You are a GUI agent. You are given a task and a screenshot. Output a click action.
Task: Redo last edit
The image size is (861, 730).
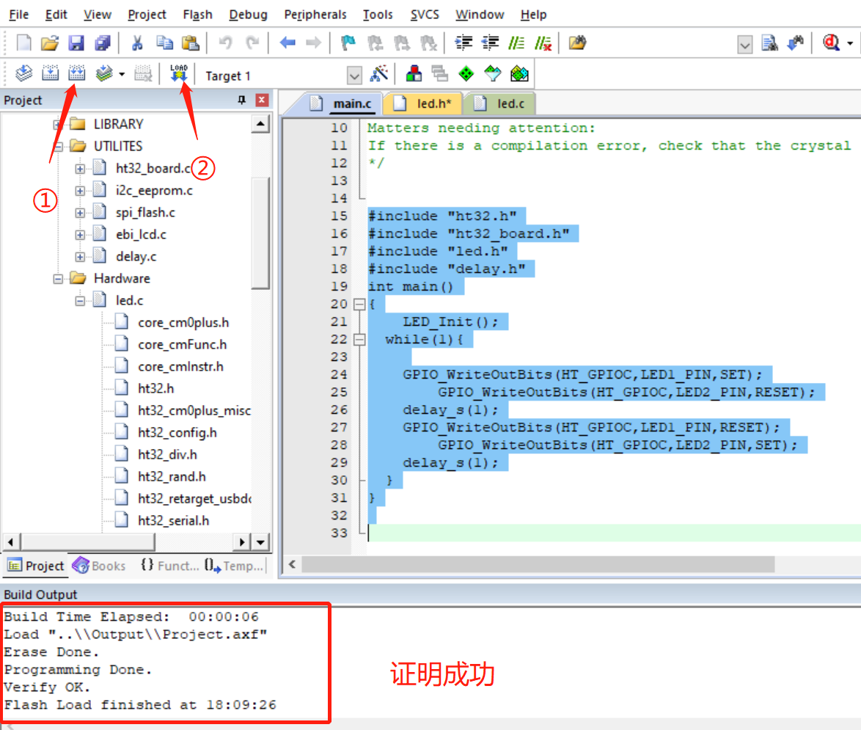(252, 43)
